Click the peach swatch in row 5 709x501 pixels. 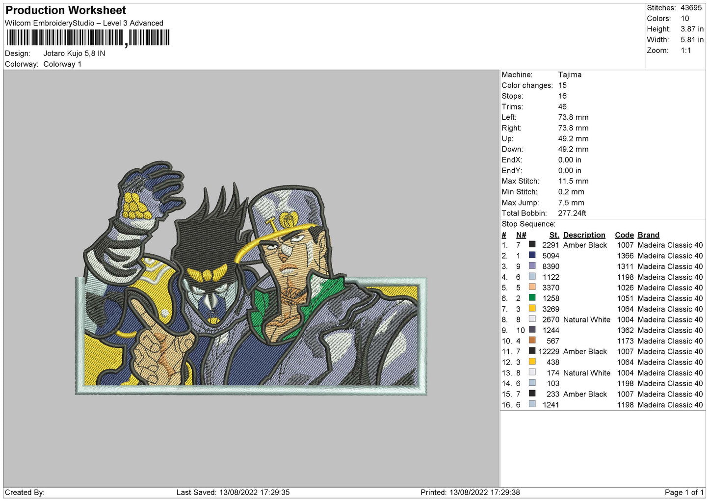pos(532,287)
